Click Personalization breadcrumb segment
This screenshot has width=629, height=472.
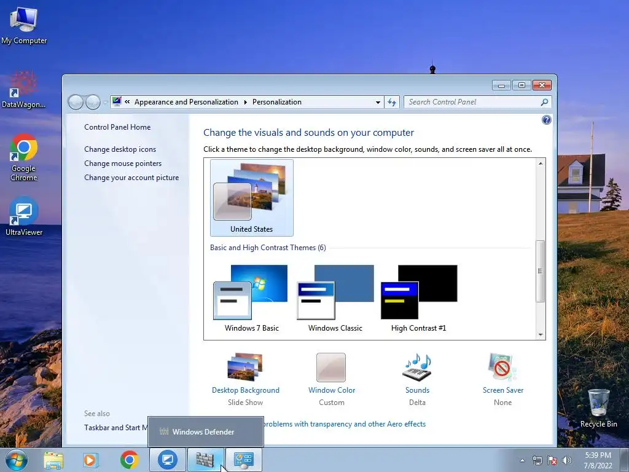pos(277,102)
